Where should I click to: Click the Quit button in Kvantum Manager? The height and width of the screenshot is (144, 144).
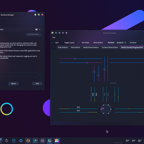click(37, 84)
